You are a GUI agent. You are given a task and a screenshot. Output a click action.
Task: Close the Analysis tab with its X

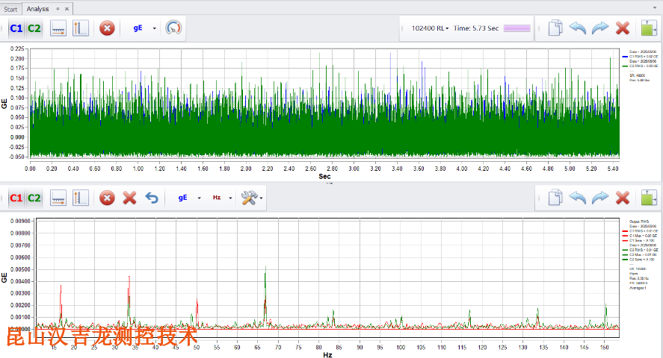coord(68,8)
